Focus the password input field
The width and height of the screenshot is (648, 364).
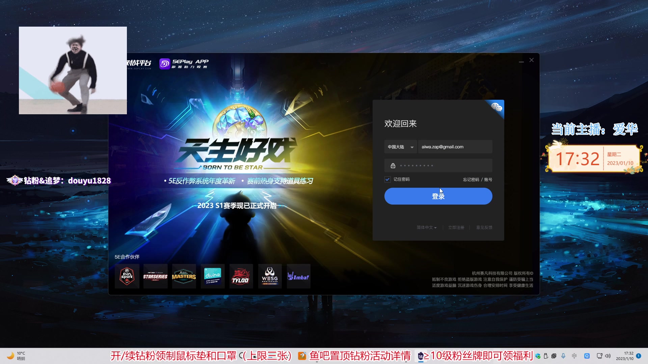438,166
